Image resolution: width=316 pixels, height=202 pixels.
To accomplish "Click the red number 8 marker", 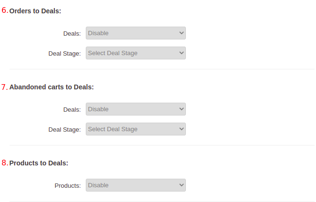I will [x=4, y=163].
